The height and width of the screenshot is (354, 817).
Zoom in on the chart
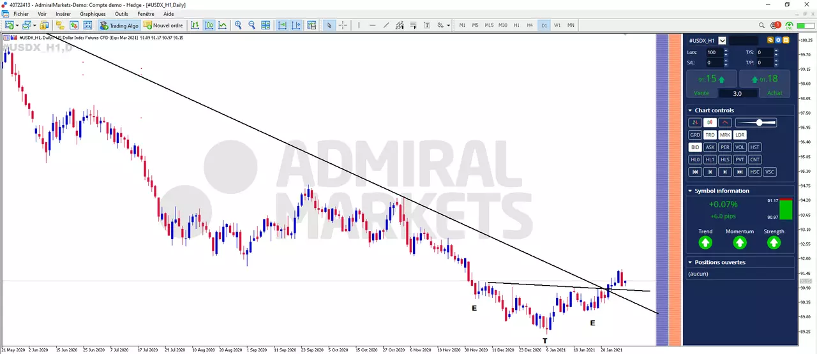(x=238, y=26)
